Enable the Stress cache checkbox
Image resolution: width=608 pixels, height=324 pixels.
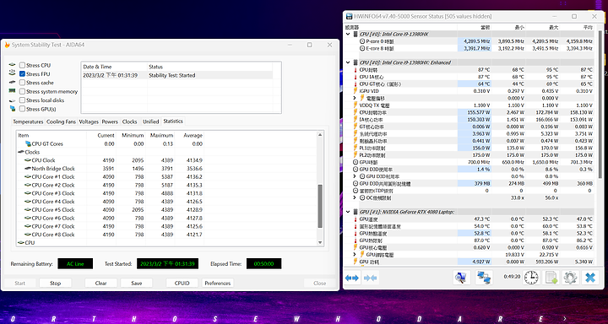coord(23,83)
